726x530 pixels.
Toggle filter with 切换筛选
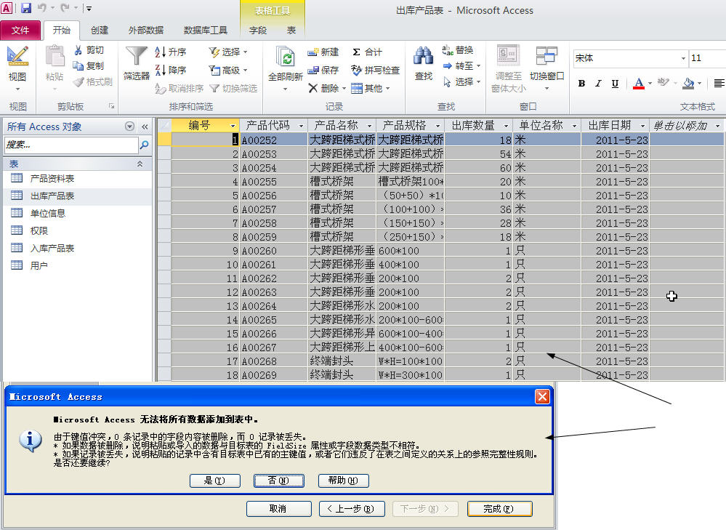click(233, 88)
